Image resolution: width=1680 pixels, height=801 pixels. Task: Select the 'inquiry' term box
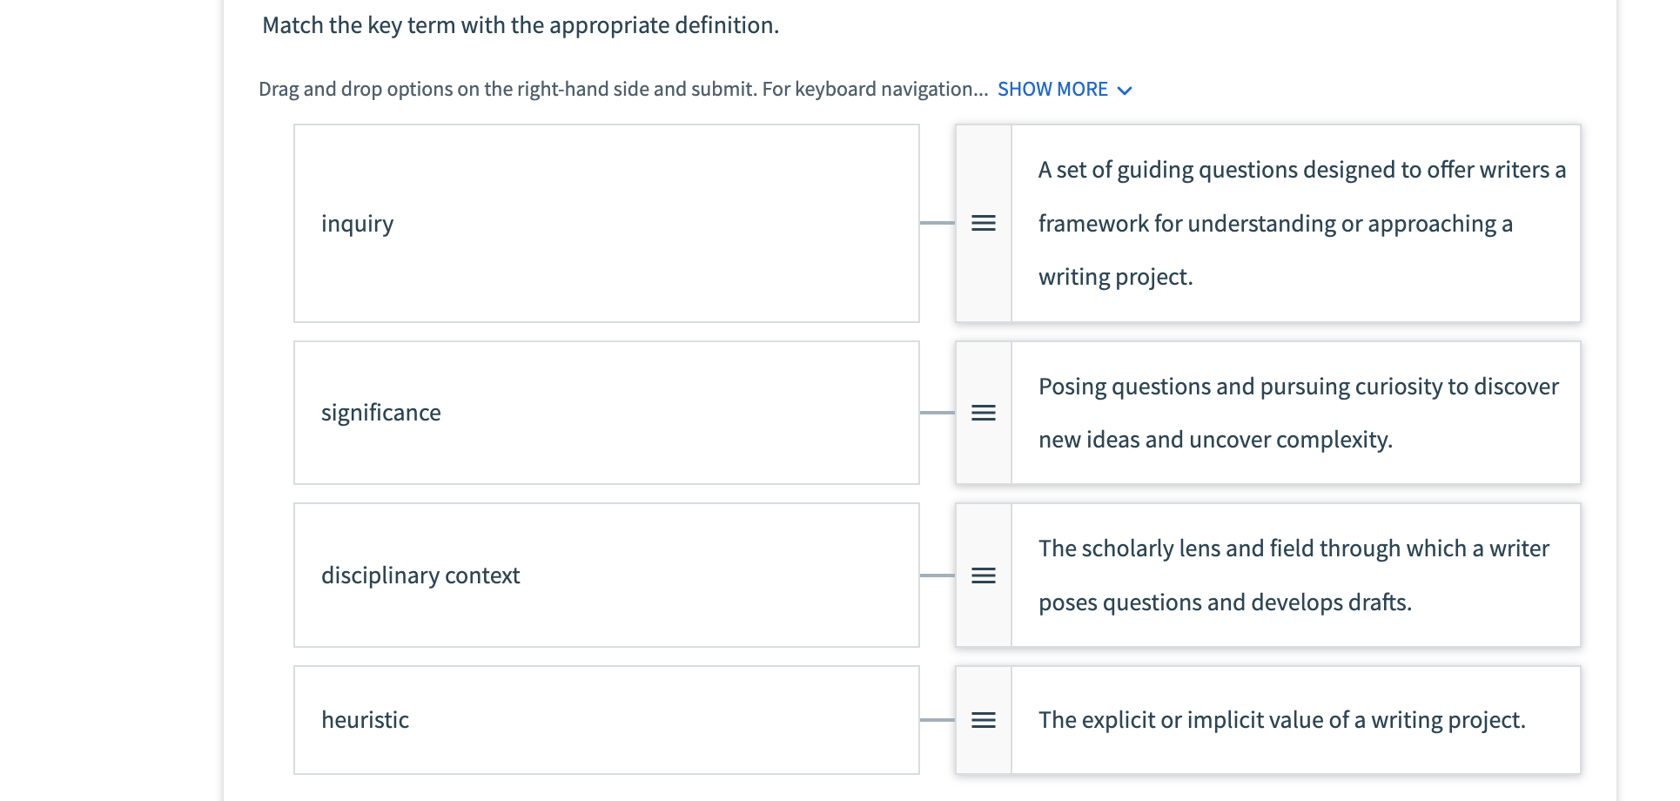click(x=606, y=224)
